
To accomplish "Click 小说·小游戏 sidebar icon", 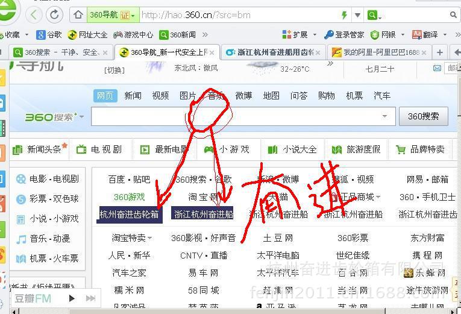I will coord(21,219).
